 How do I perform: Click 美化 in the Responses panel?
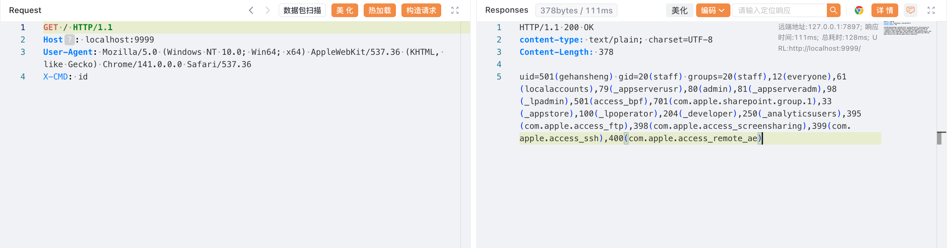point(679,10)
